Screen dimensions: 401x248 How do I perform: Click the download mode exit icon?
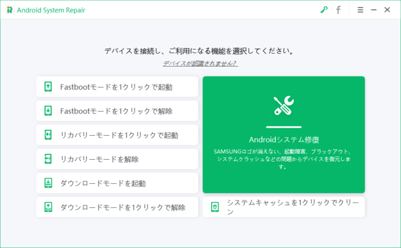point(48,207)
